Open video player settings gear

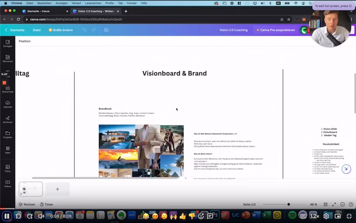pos(326,216)
